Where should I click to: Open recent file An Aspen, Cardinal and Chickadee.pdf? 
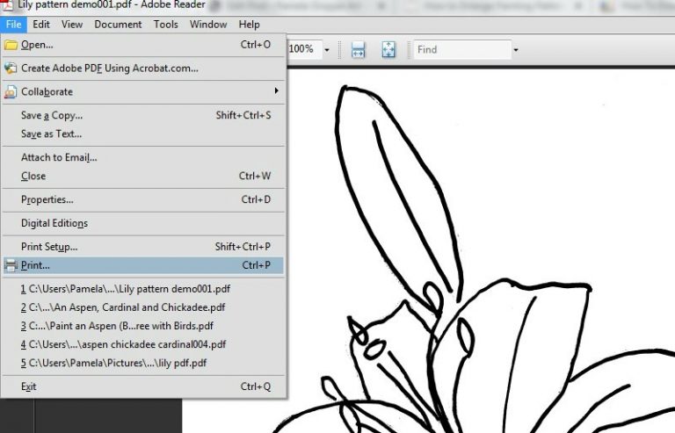[x=123, y=307]
